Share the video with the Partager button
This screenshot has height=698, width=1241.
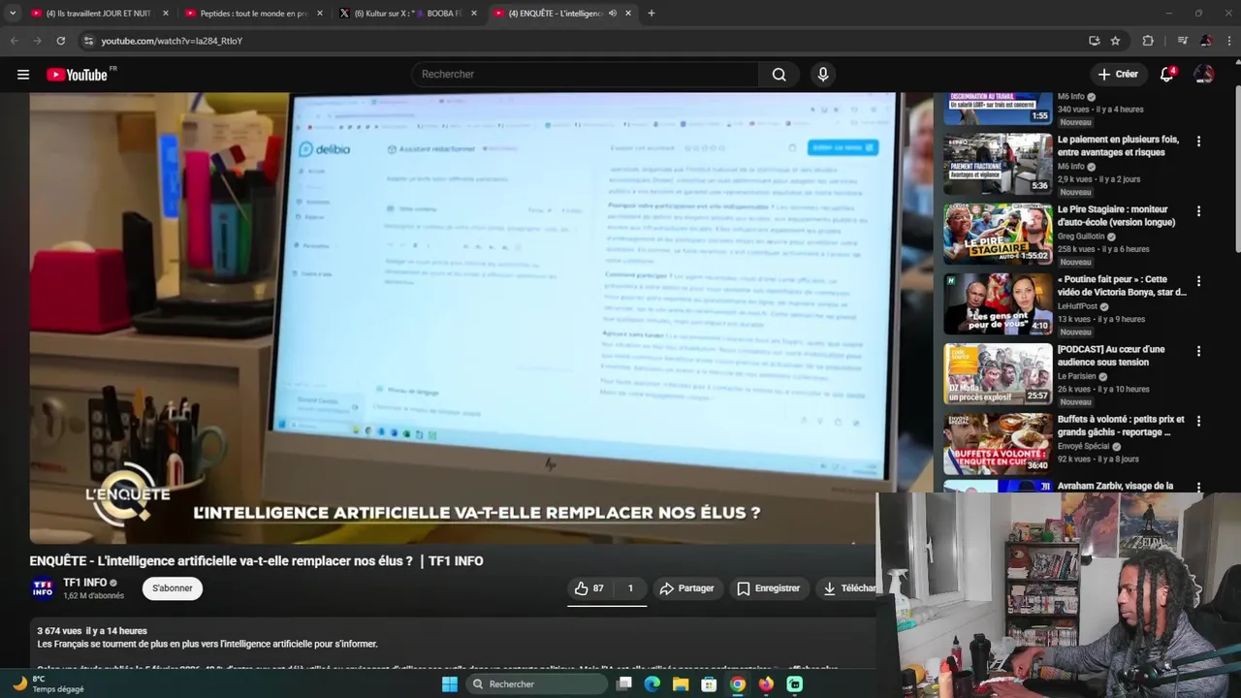tap(686, 588)
